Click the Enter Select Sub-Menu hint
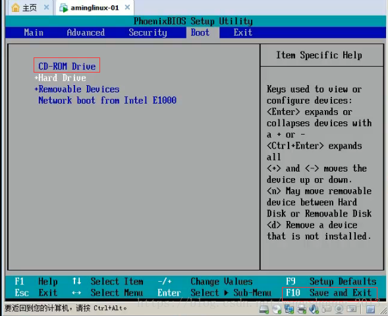 click(x=215, y=293)
